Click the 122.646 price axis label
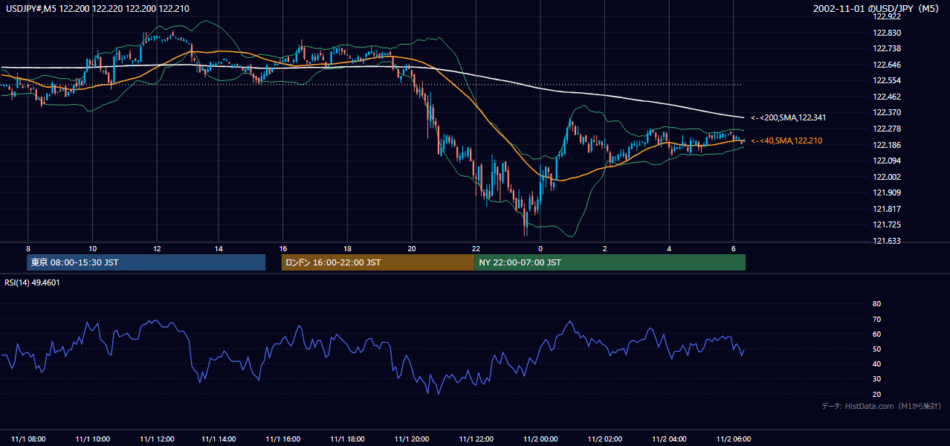Viewport: 950px width, 446px height. [886, 65]
